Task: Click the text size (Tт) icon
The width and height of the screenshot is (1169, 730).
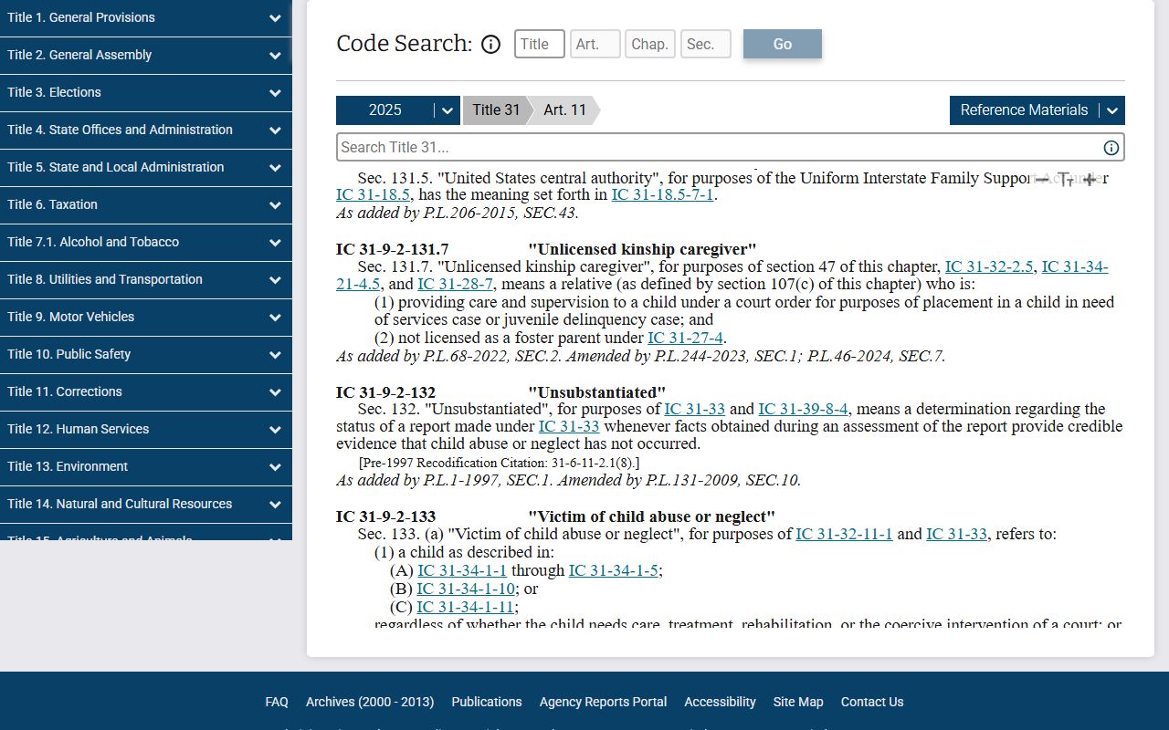Action: point(1066,180)
